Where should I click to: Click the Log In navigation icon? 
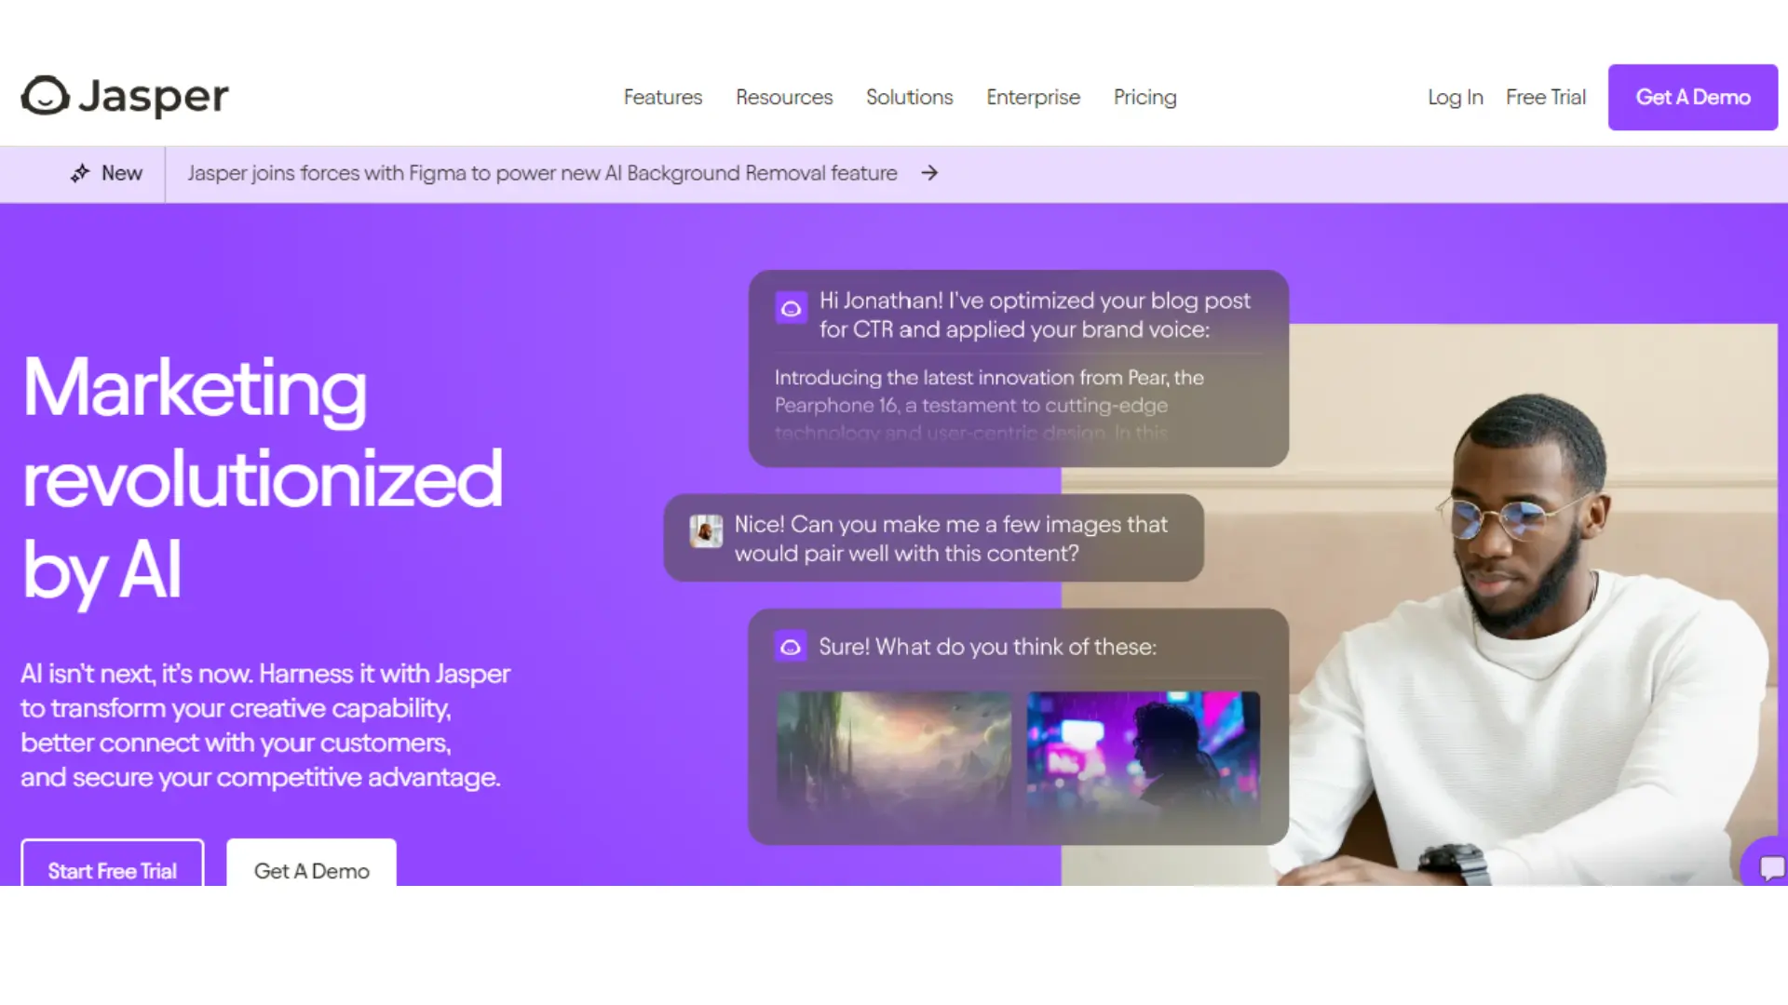[1454, 97]
